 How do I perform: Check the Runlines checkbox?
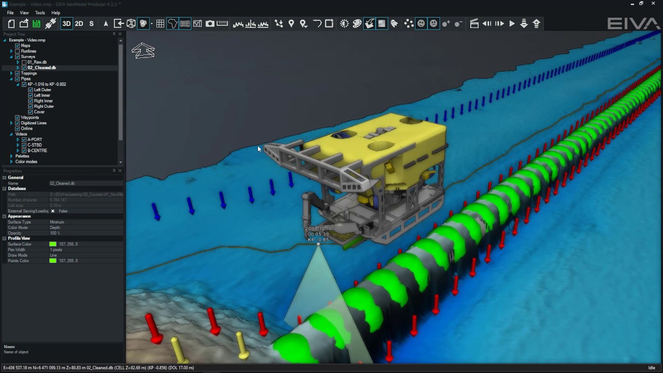point(18,51)
